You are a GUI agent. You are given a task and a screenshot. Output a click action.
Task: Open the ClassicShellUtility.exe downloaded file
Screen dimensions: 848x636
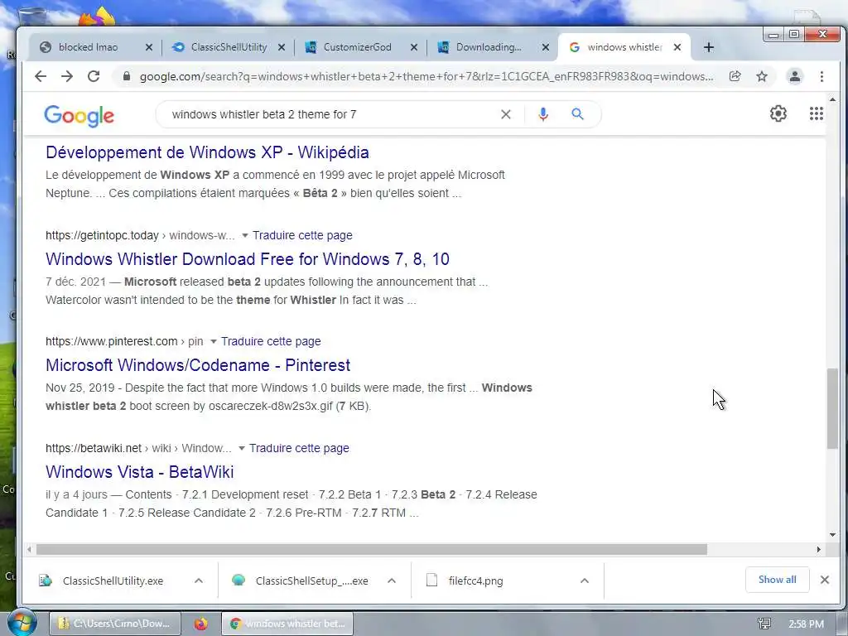point(113,581)
